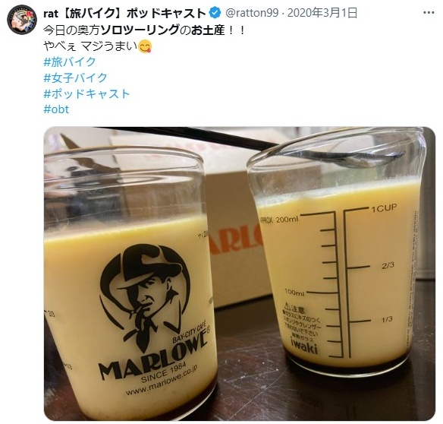This screenshot has width=443, height=424.
Task: Click the display name rat【旅バイク】ポッドキャスト
Action: (124, 14)
